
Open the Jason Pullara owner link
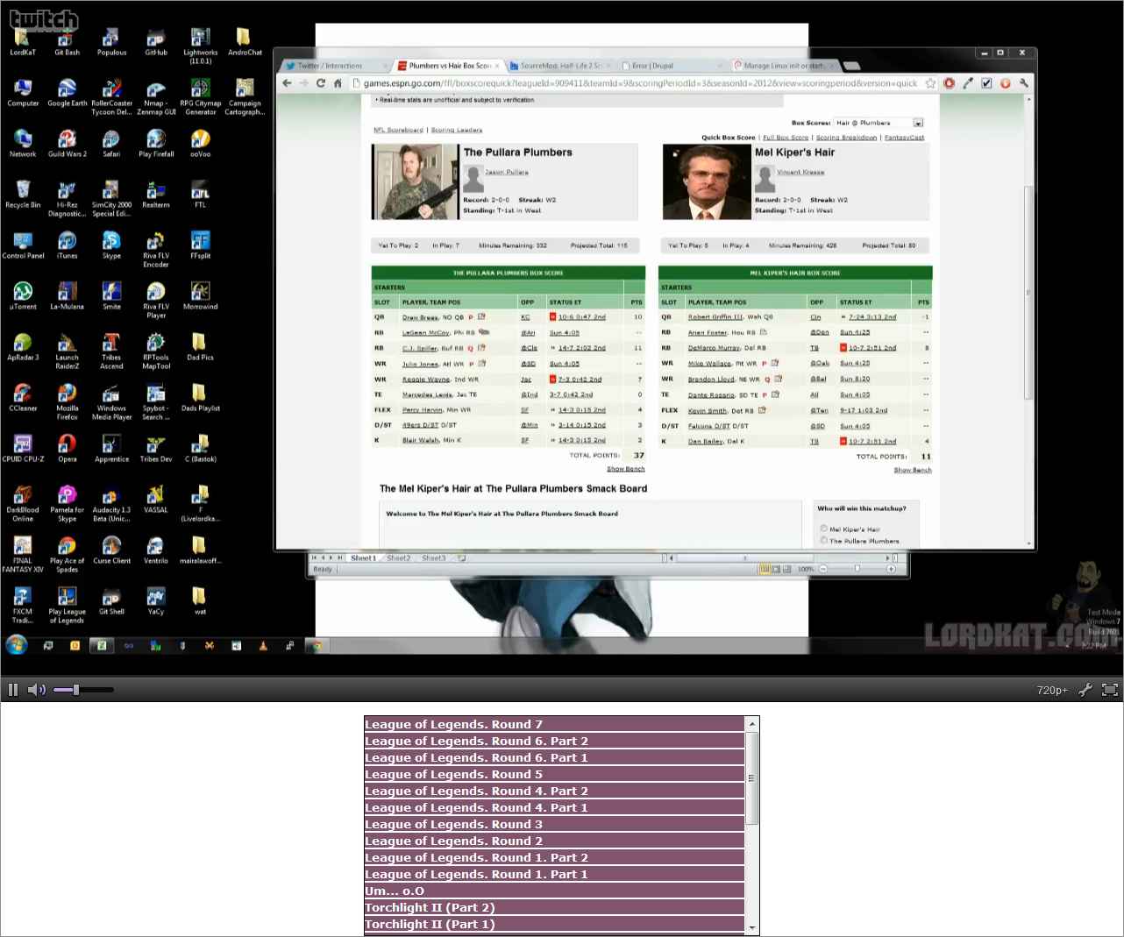click(x=507, y=173)
